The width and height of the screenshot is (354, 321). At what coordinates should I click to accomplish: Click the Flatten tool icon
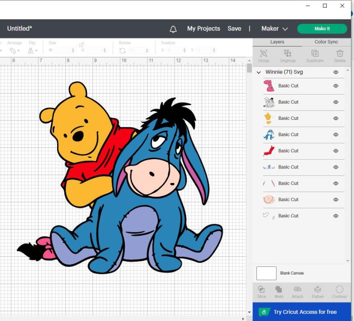(x=318, y=289)
